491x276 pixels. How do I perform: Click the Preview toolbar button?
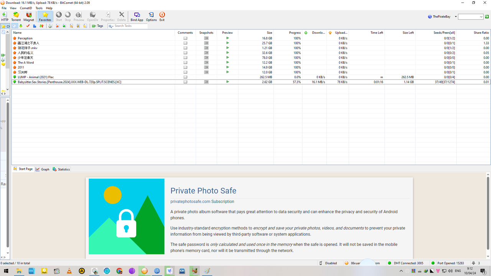pos(79,16)
